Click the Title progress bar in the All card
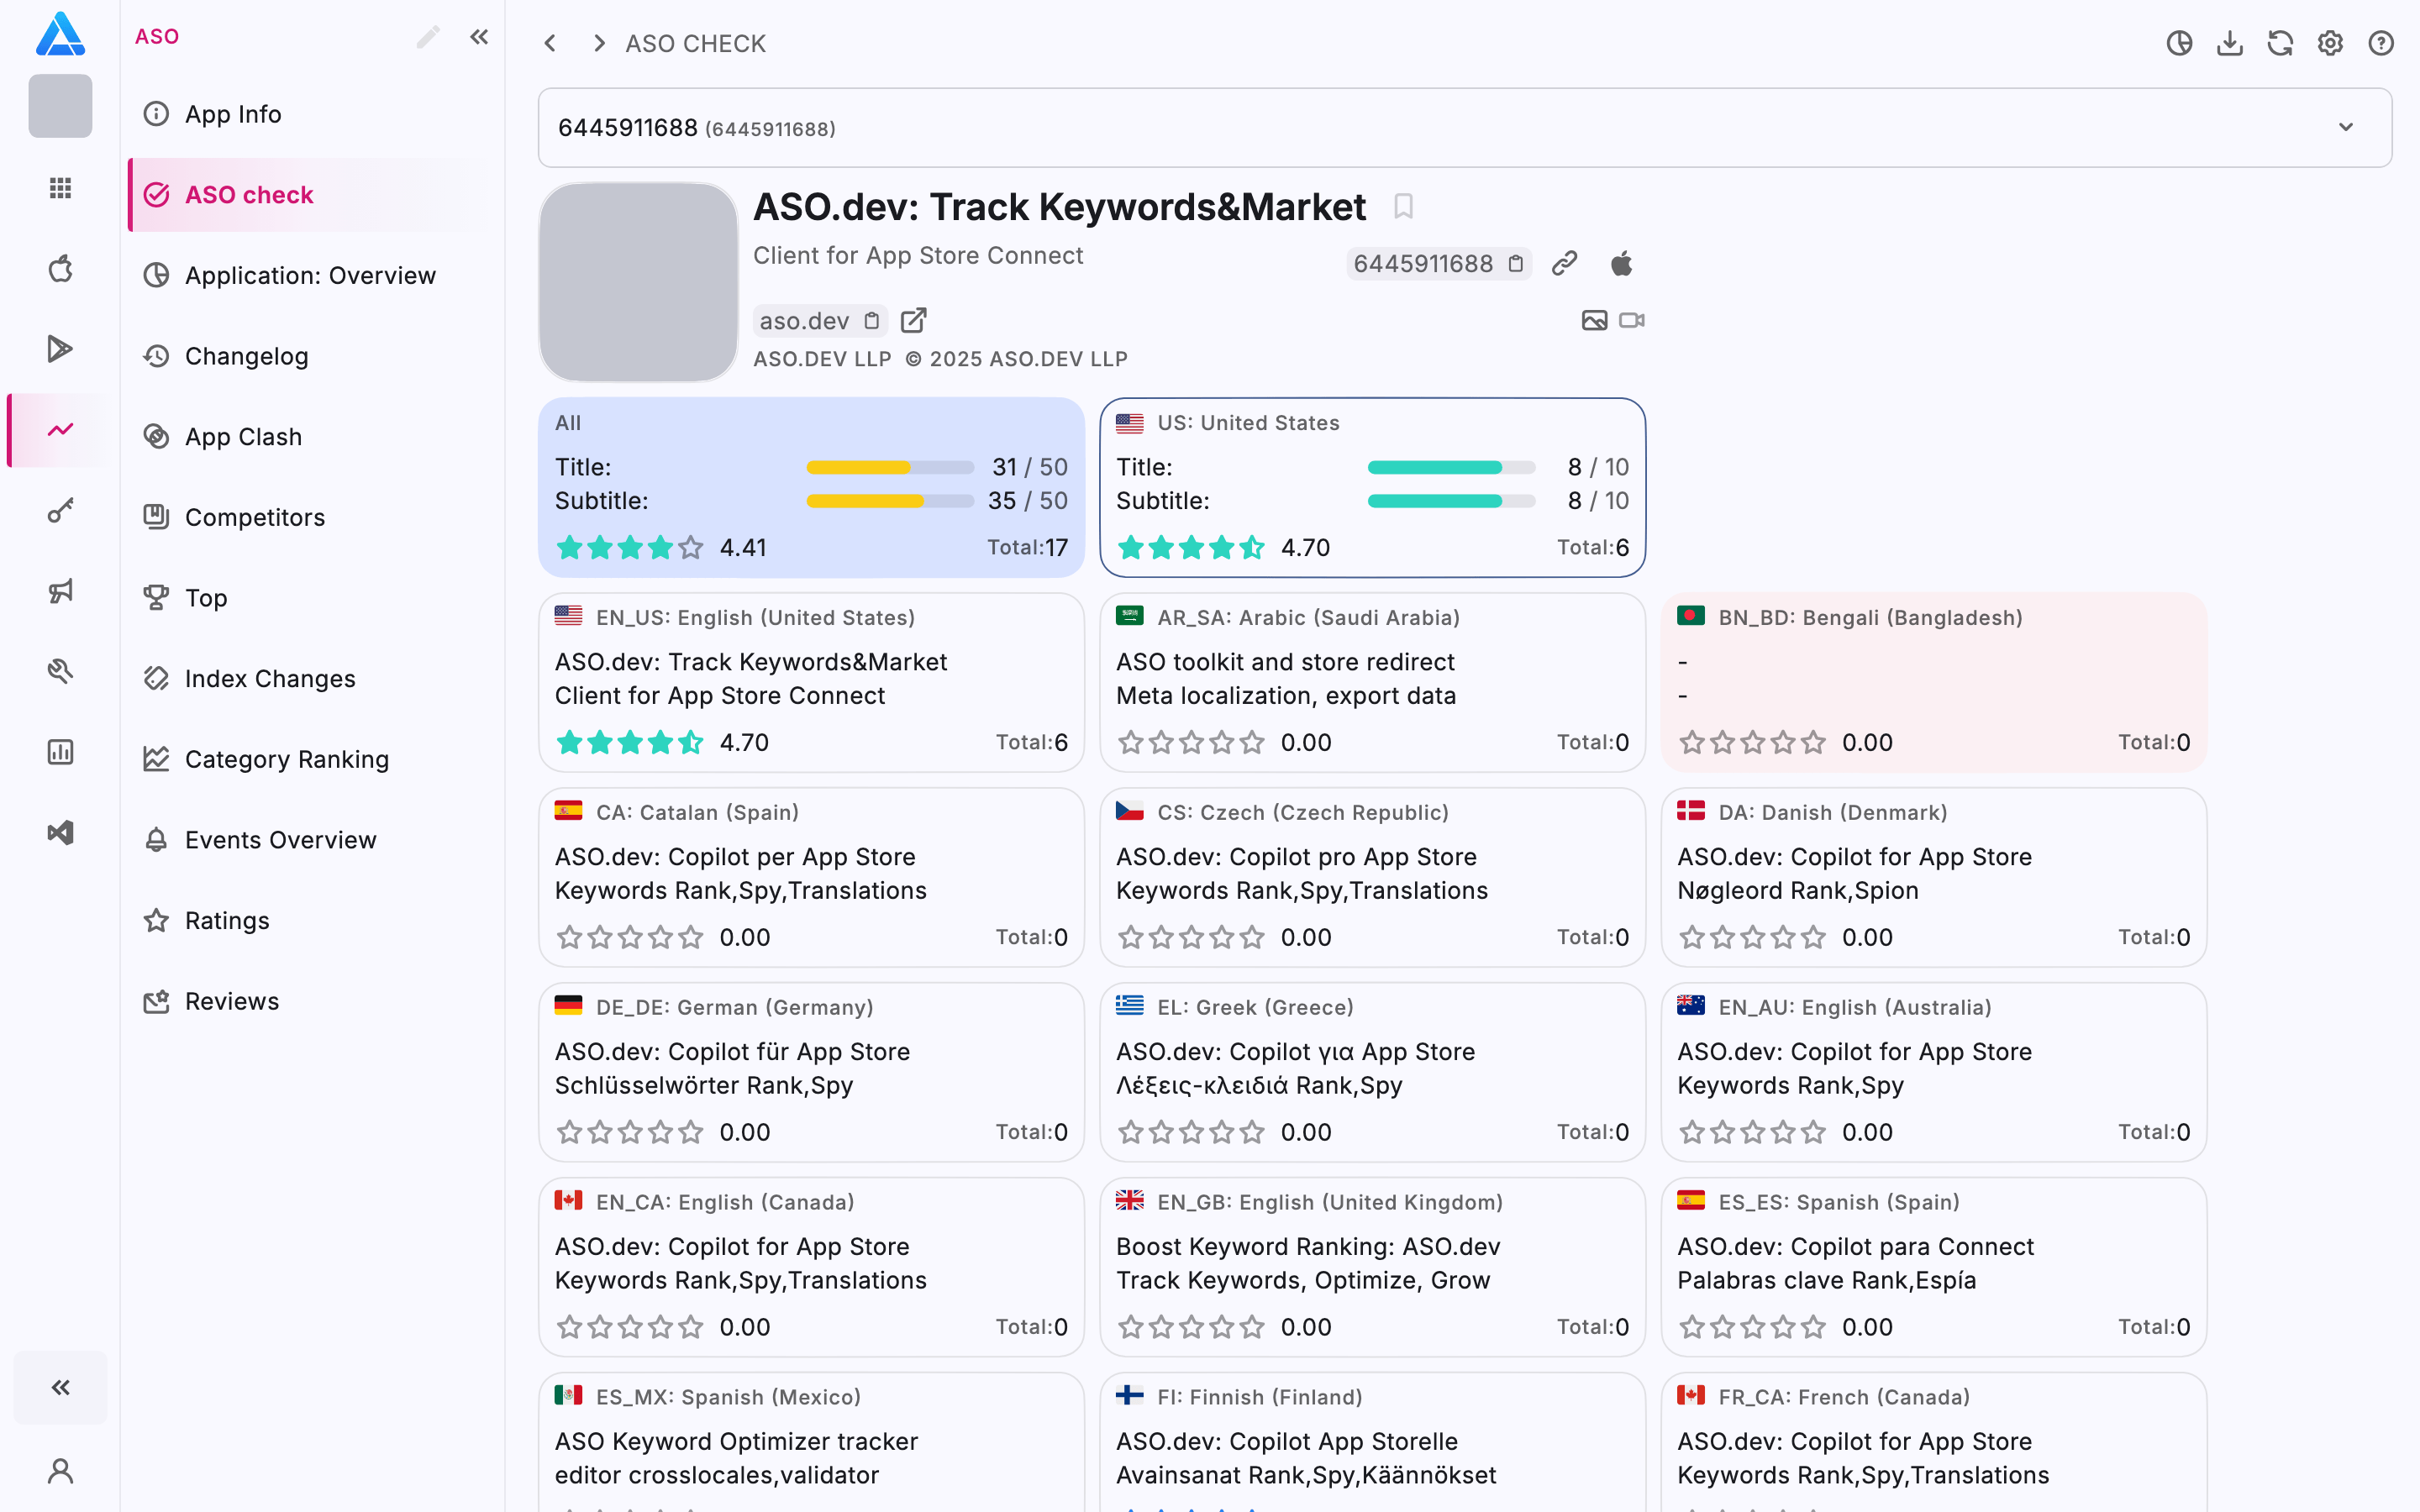This screenshot has height=1512, width=2420. tap(890, 467)
